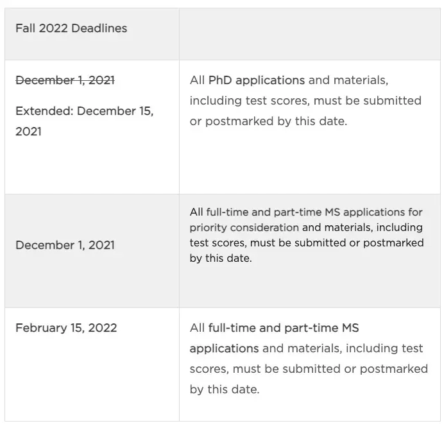Viewport: 444px width, 428px height.
Task: Click the "Fall 2022 Deadlines" header cell
Action: (71, 28)
